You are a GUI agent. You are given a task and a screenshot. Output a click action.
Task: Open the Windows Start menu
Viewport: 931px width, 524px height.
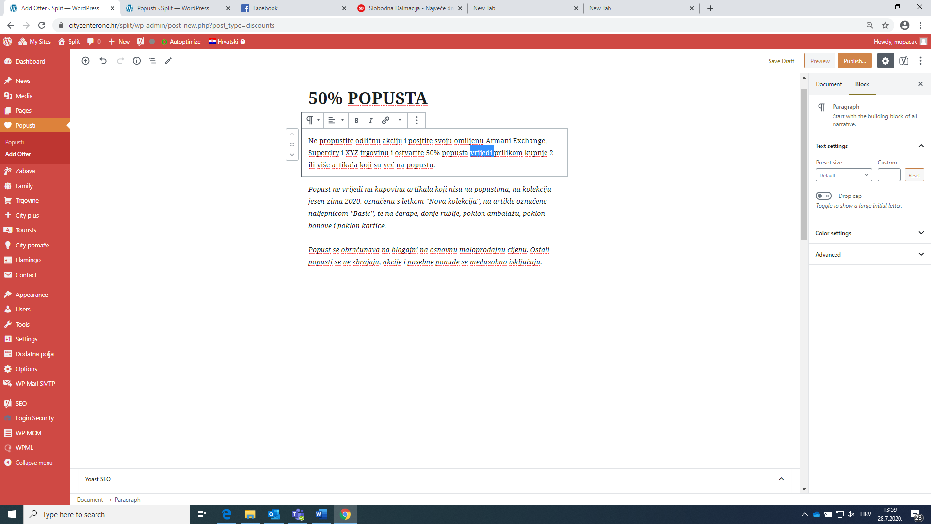(12, 514)
